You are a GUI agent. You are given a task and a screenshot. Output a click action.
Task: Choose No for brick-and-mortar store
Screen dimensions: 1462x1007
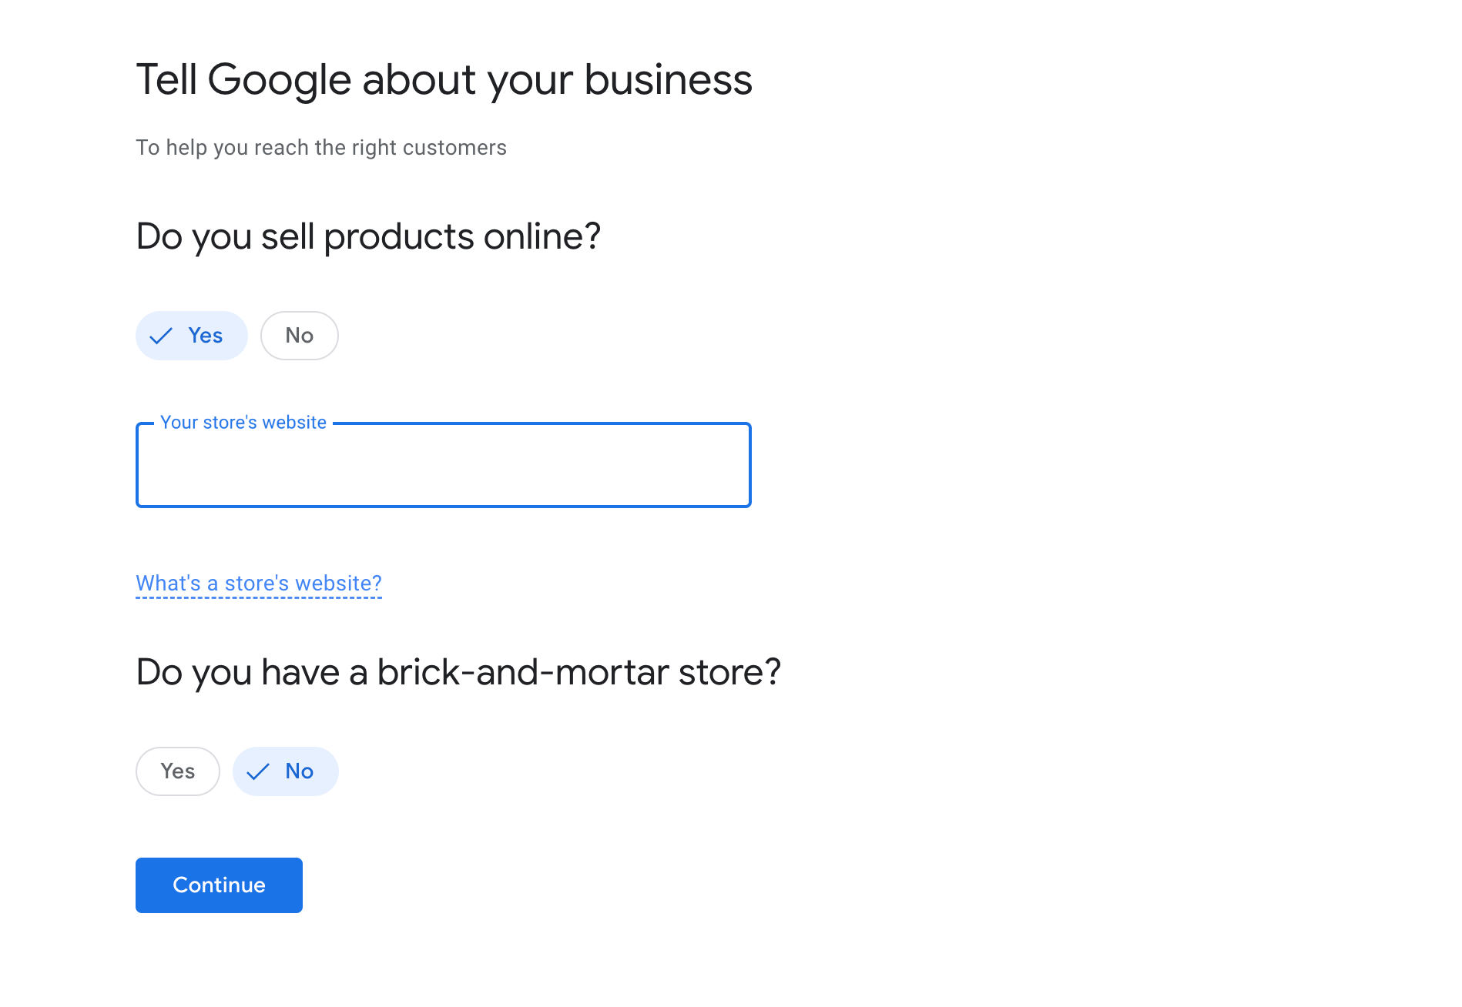286,771
